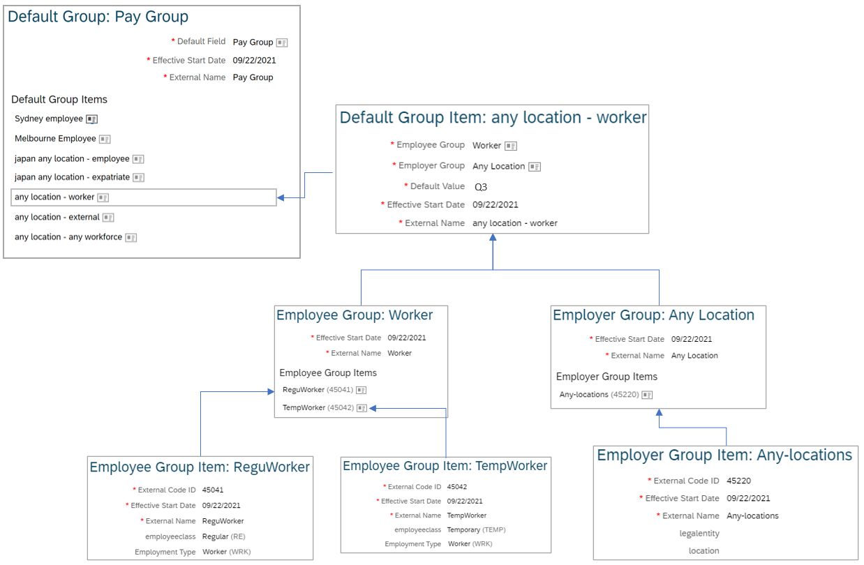Click Employee Group: Worker title
Screen dimensions: 864x565
pos(355,315)
